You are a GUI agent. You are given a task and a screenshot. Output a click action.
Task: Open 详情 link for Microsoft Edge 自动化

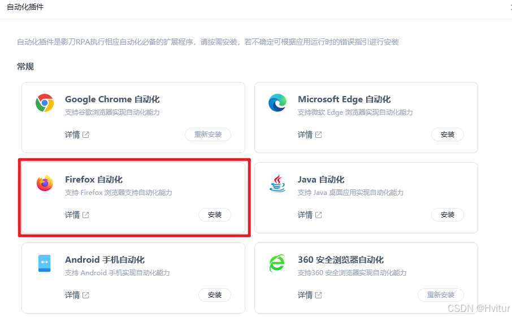point(305,134)
